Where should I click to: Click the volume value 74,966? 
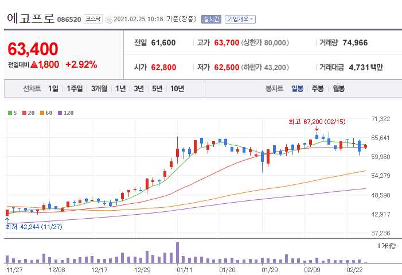[x=355, y=42]
